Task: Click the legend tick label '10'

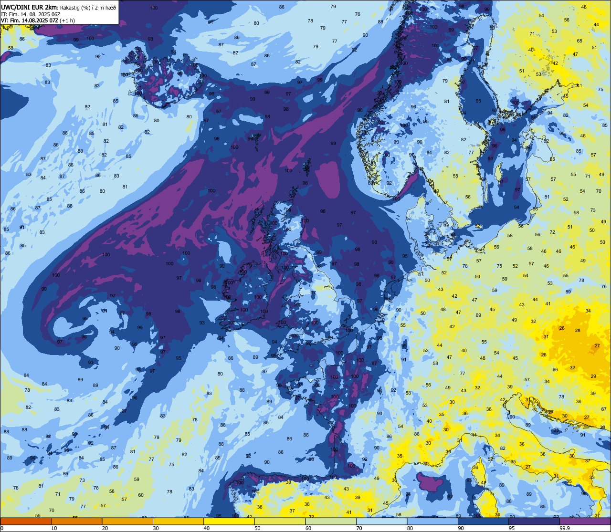Action: pyautogui.click(x=54, y=528)
